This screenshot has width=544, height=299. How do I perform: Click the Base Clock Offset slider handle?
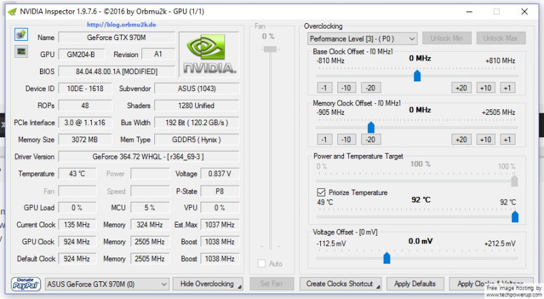pyautogui.click(x=418, y=75)
